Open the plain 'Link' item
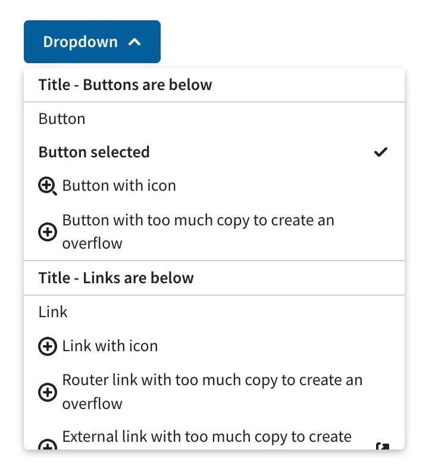 (x=53, y=312)
